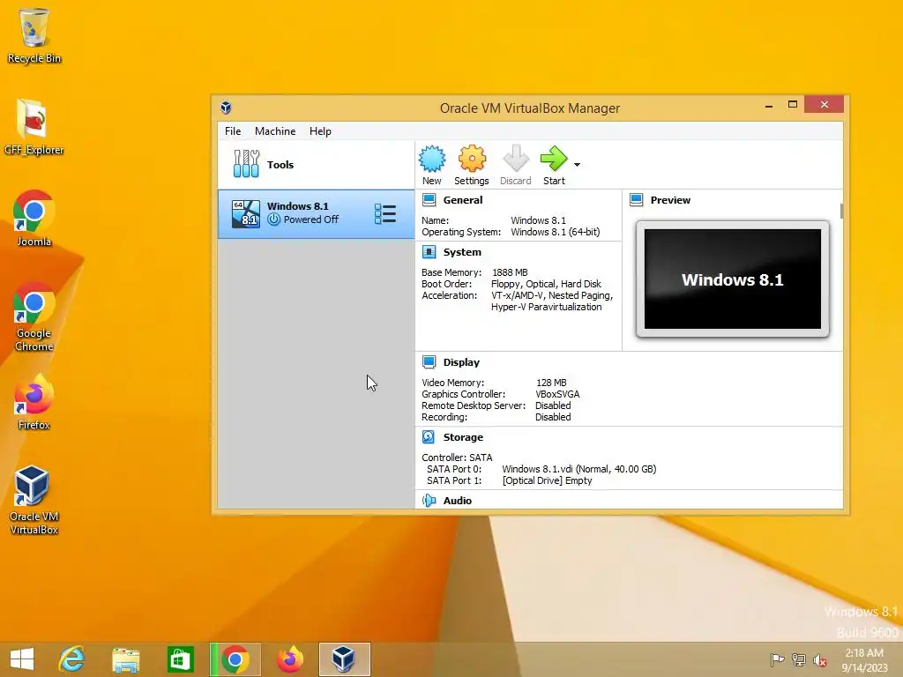This screenshot has height=677, width=903.
Task: Click the Powered Off status text
Action: [x=311, y=219]
